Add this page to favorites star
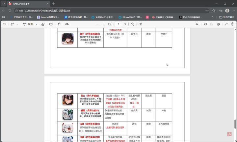This screenshot has height=142, width=237. click(207, 11)
